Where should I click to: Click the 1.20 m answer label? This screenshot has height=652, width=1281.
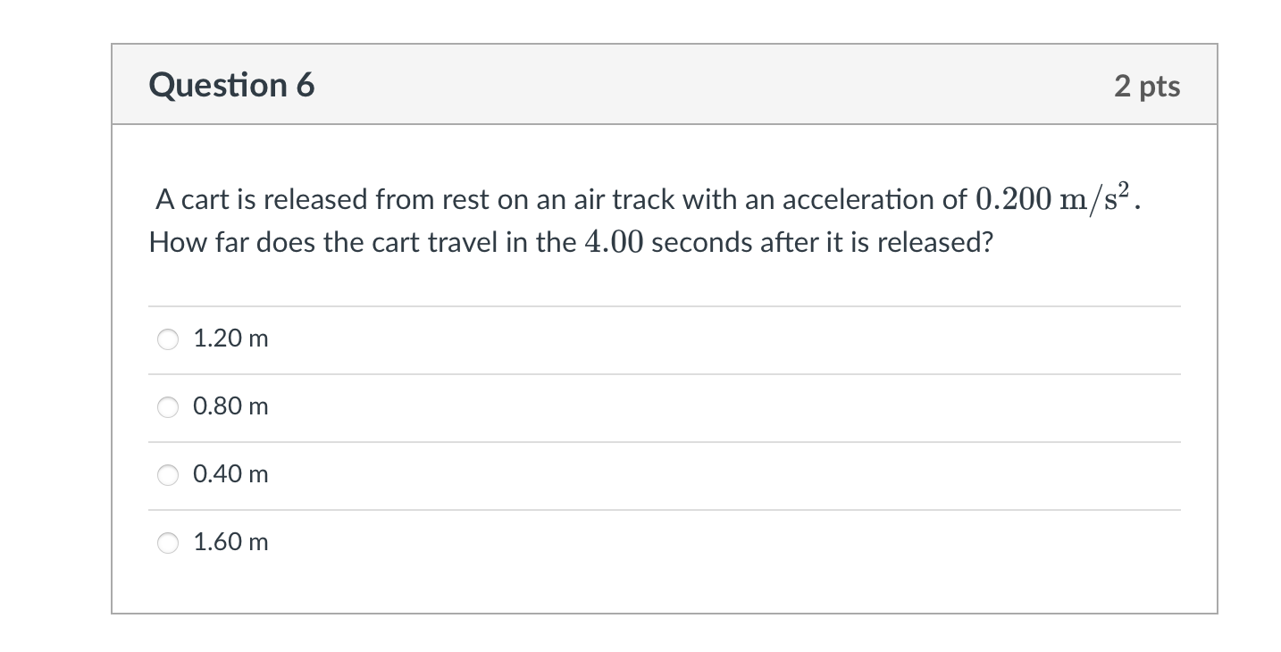230,339
